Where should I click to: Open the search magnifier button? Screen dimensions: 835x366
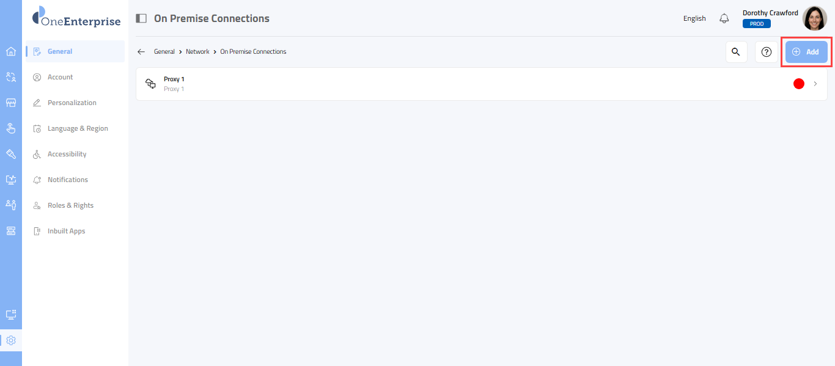click(x=736, y=52)
